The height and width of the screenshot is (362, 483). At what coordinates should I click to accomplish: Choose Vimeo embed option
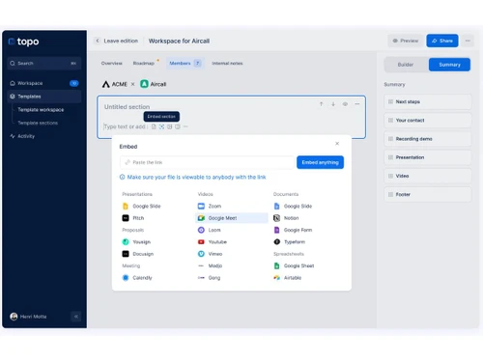pos(210,254)
